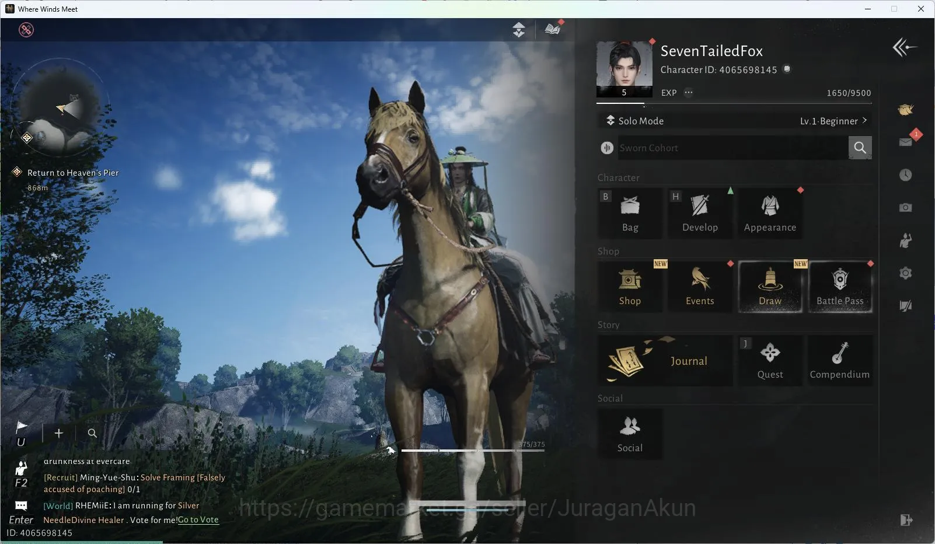
Task: Click the double-chevron icon in the top bar
Action: pos(519,30)
